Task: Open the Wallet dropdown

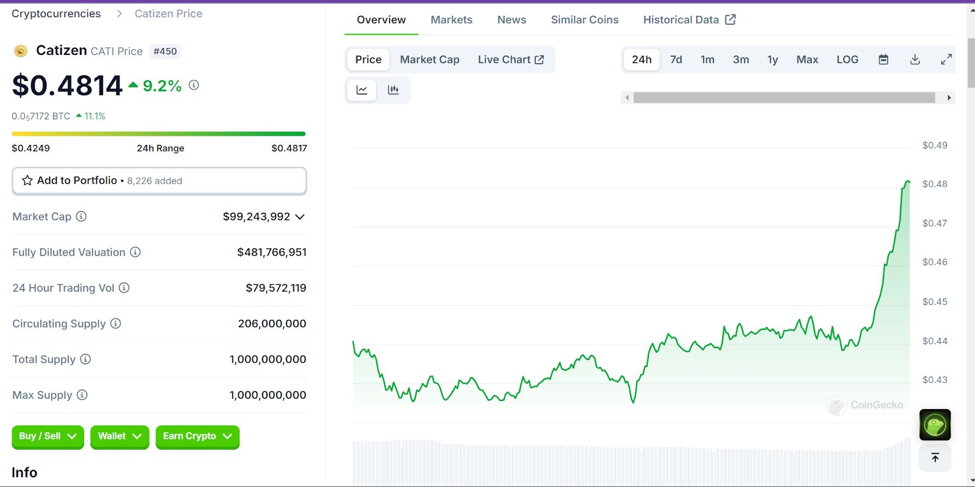Action: pos(119,436)
